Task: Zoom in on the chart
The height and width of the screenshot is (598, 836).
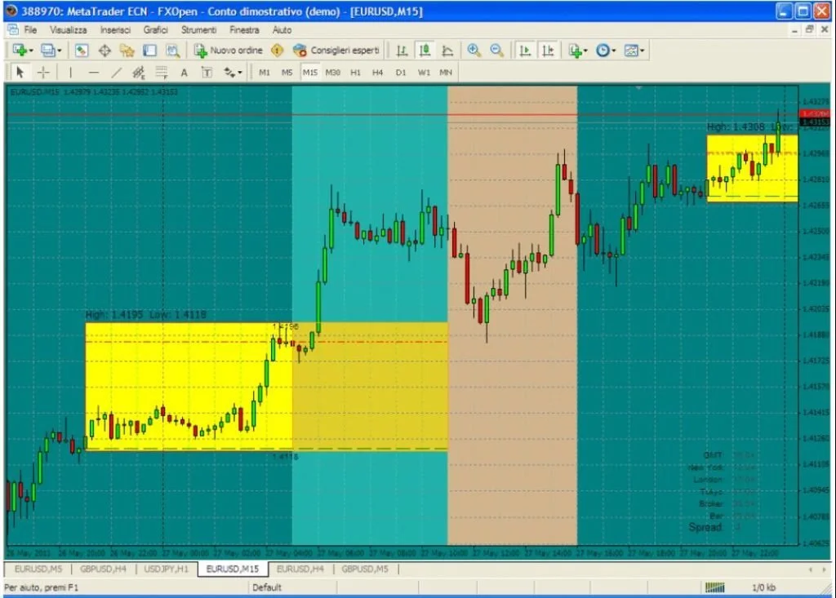Action: point(474,51)
